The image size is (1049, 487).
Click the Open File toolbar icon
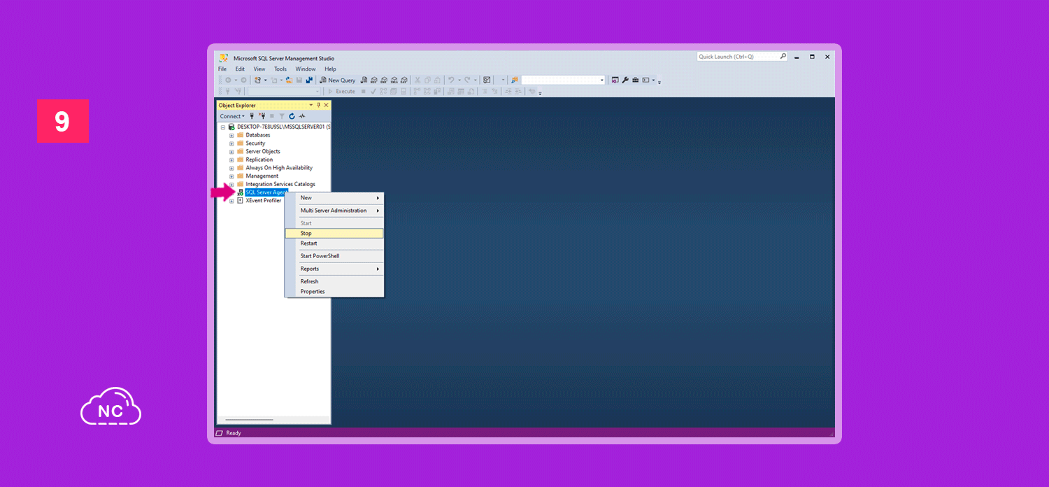[x=289, y=80]
